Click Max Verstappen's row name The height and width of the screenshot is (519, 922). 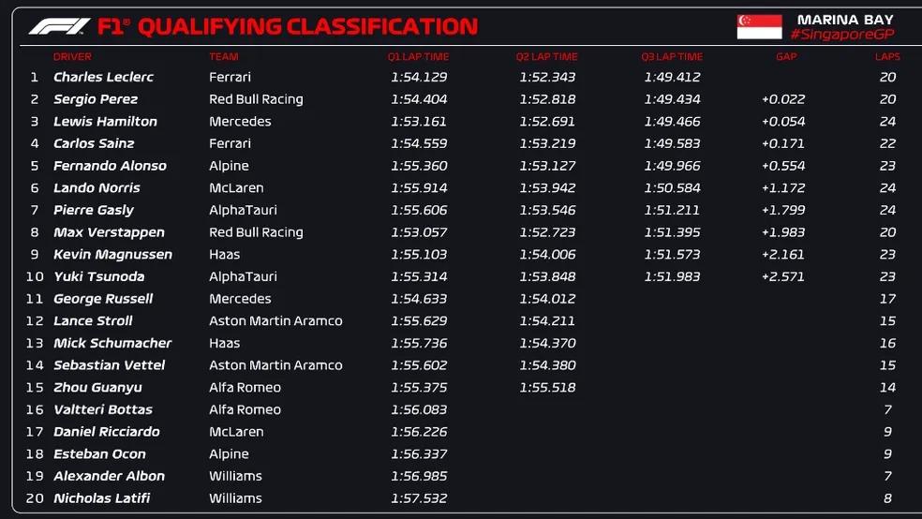[x=109, y=232]
